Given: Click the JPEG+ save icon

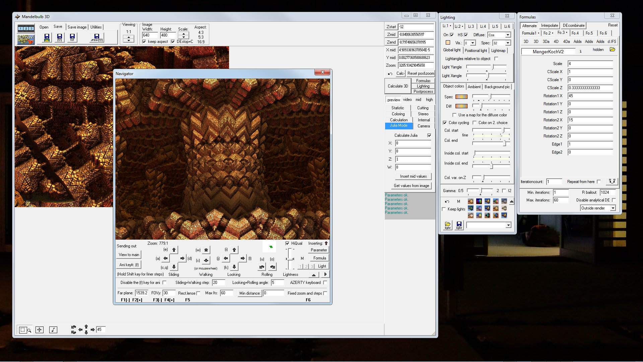Looking at the screenshot, I should pyautogui.click(x=96, y=38).
